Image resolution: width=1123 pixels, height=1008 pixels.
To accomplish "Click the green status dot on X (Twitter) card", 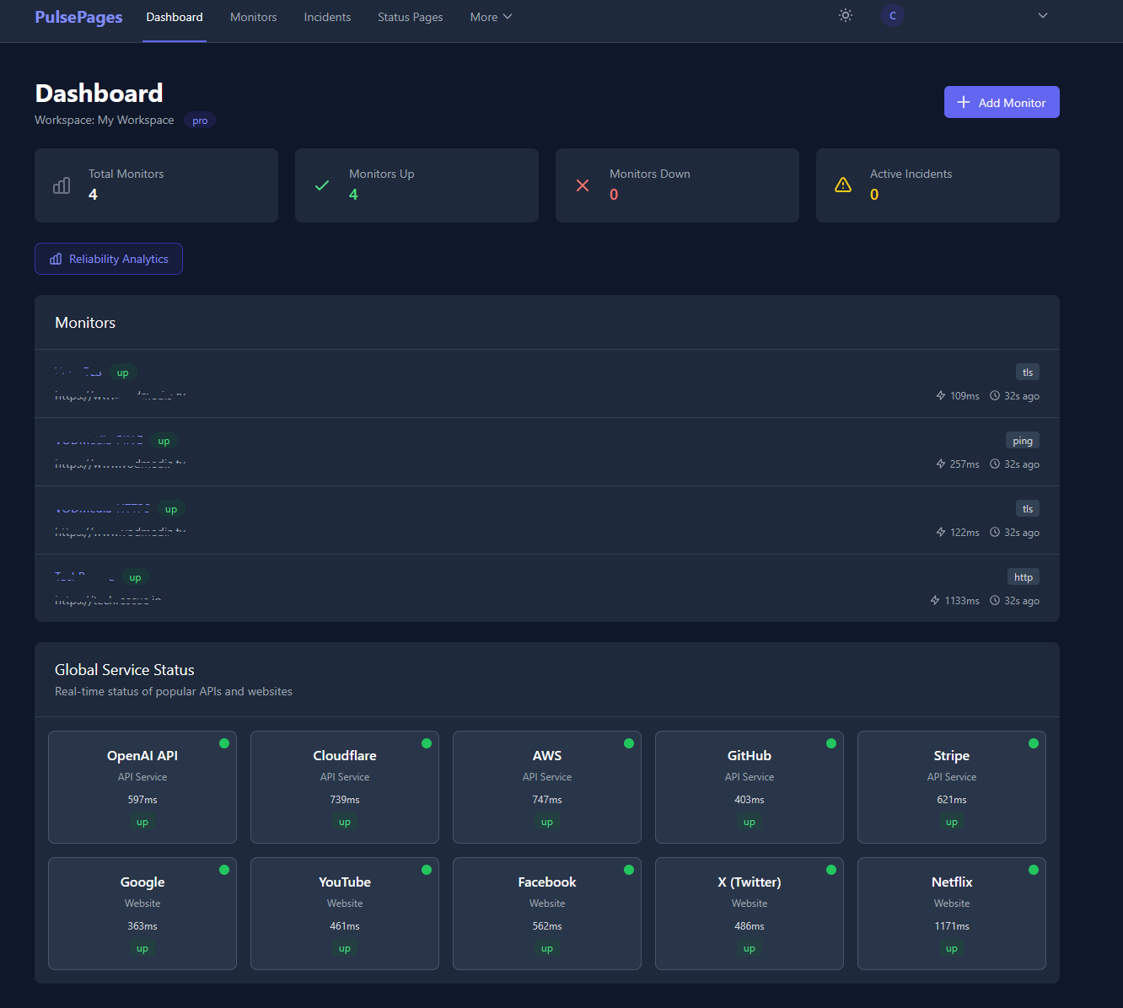I will click(831, 870).
